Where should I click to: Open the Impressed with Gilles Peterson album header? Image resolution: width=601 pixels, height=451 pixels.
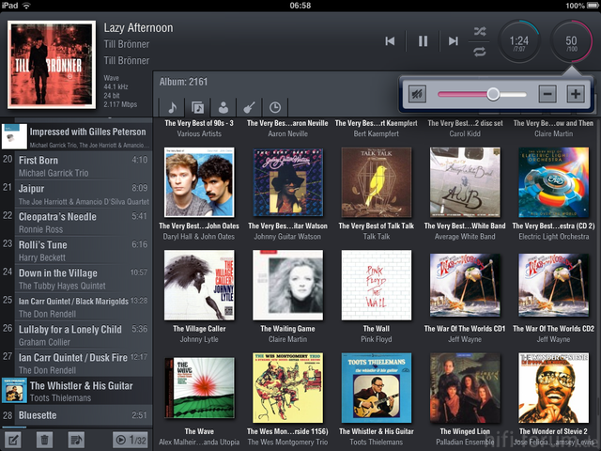pyautogui.click(x=76, y=136)
